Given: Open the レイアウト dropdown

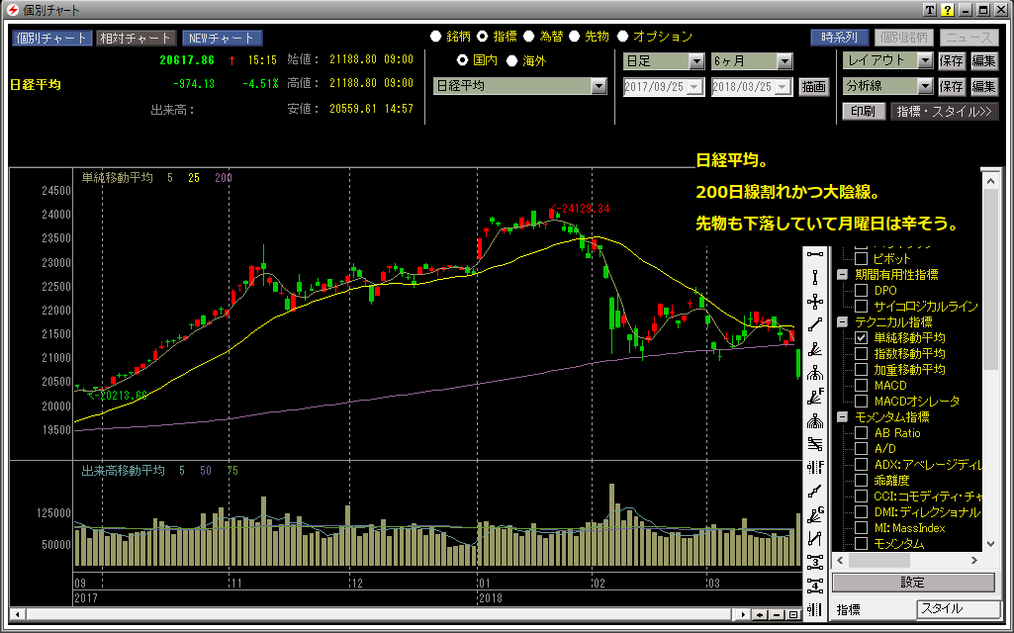Looking at the screenshot, I should point(925,60).
